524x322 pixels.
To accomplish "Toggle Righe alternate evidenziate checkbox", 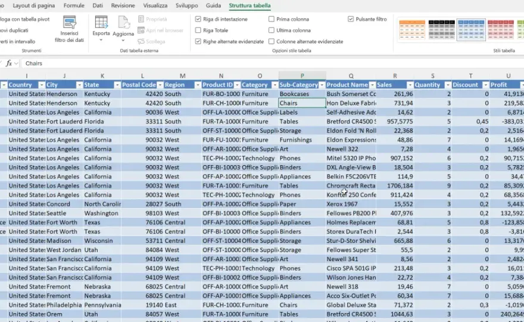I will coord(198,42).
